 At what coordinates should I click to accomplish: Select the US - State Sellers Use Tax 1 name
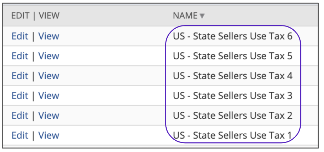232,135
